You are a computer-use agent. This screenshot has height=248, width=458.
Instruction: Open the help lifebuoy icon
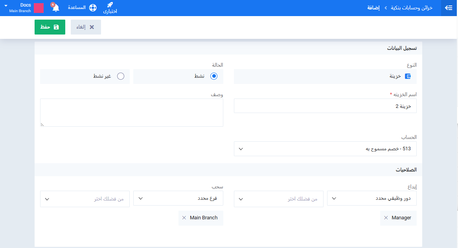(92, 8)
